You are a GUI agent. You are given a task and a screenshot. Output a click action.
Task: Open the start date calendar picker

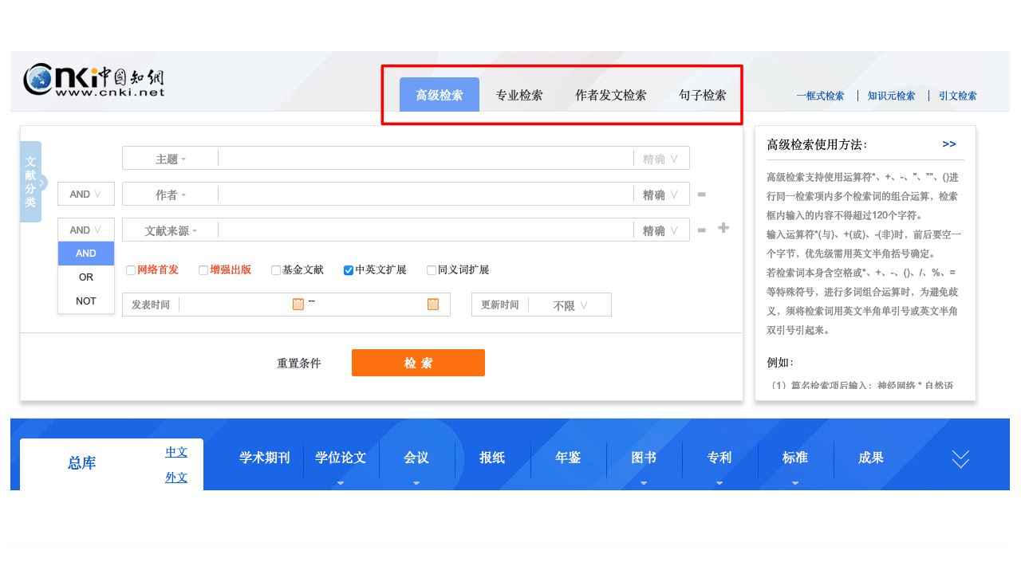298,304
